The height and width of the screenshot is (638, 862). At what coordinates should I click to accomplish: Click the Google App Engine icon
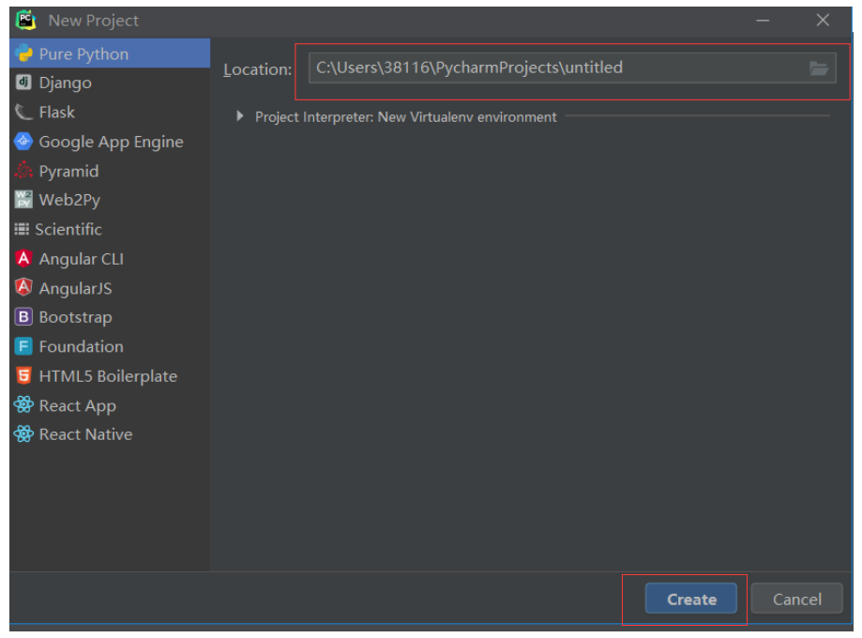(23, 142)
